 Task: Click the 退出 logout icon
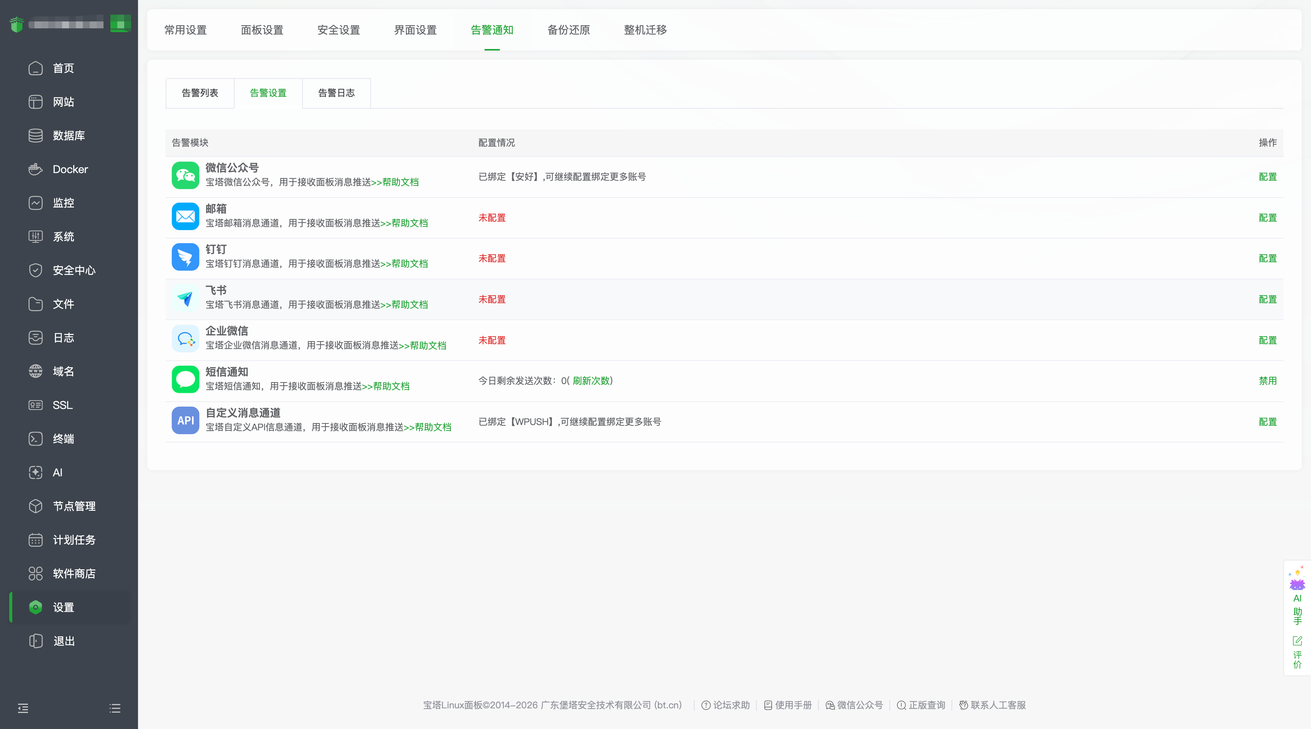coord(36,641)
